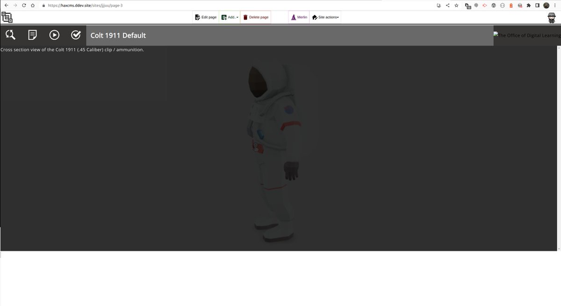Expand the Site actions dropdown
The width and height of the screenshot is (561, 306).
pyautogui.click(x=325, y=17)
